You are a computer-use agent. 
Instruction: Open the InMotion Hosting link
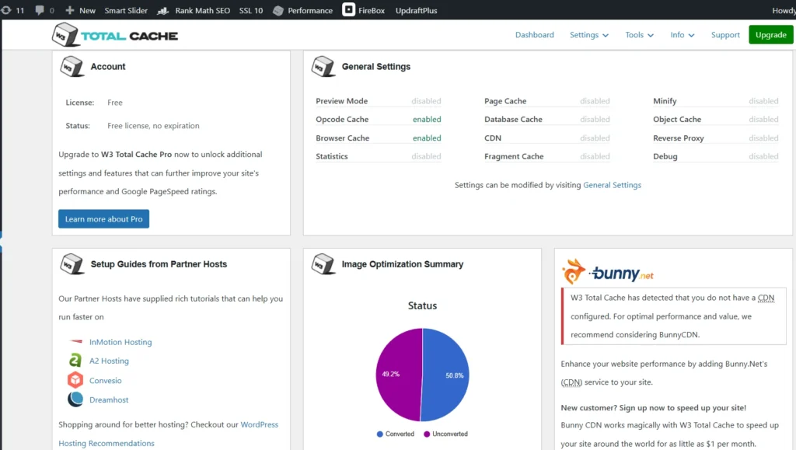click(120, 342)
